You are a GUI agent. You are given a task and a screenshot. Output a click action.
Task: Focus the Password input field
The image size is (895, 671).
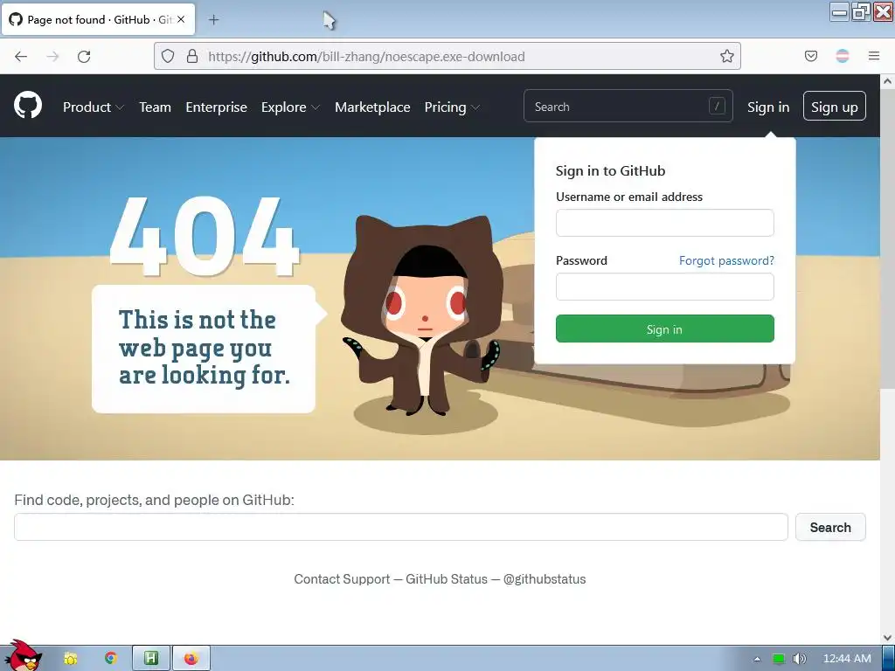665,287
